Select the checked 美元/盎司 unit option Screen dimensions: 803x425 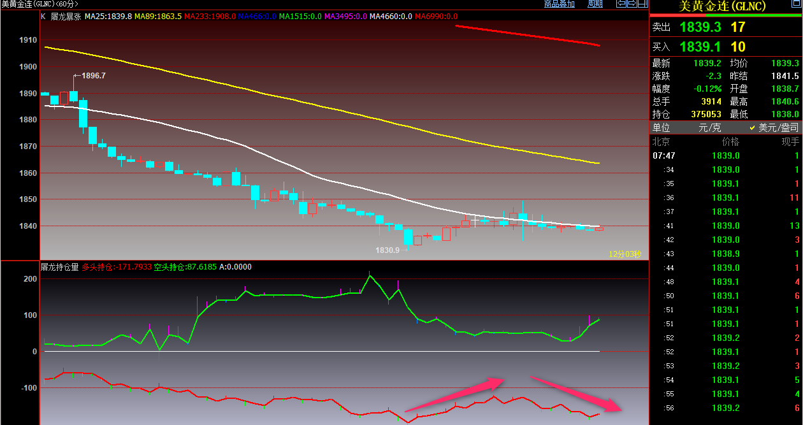pos(774,127)
